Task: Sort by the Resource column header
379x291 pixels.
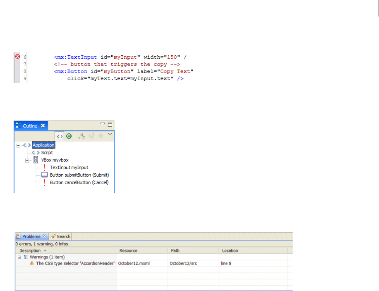Action: pos(142,251)
